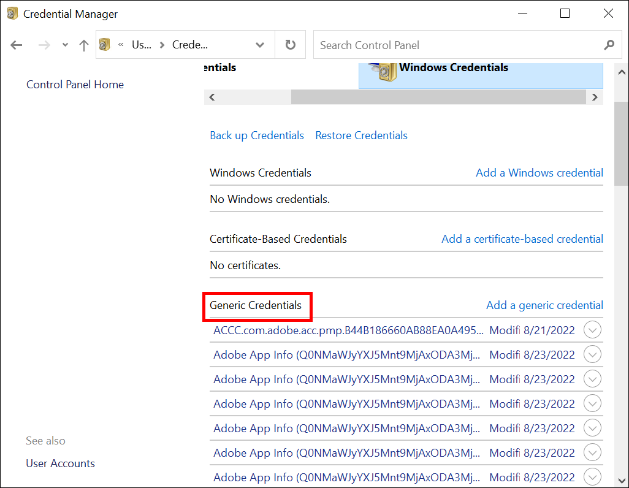Expand the ACCC.com.adobe.acc.pmp credential entry
629x488 pixels.
pyautogui.click(x=592, y=330)
